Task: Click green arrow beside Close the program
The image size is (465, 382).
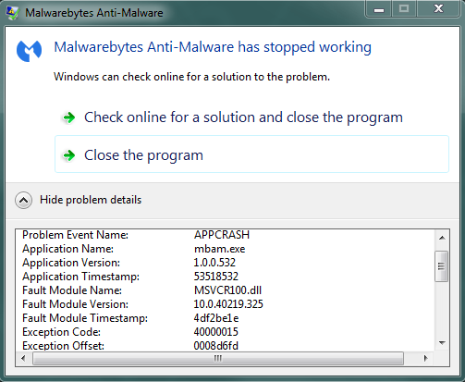Action: [x=69, y=155]
